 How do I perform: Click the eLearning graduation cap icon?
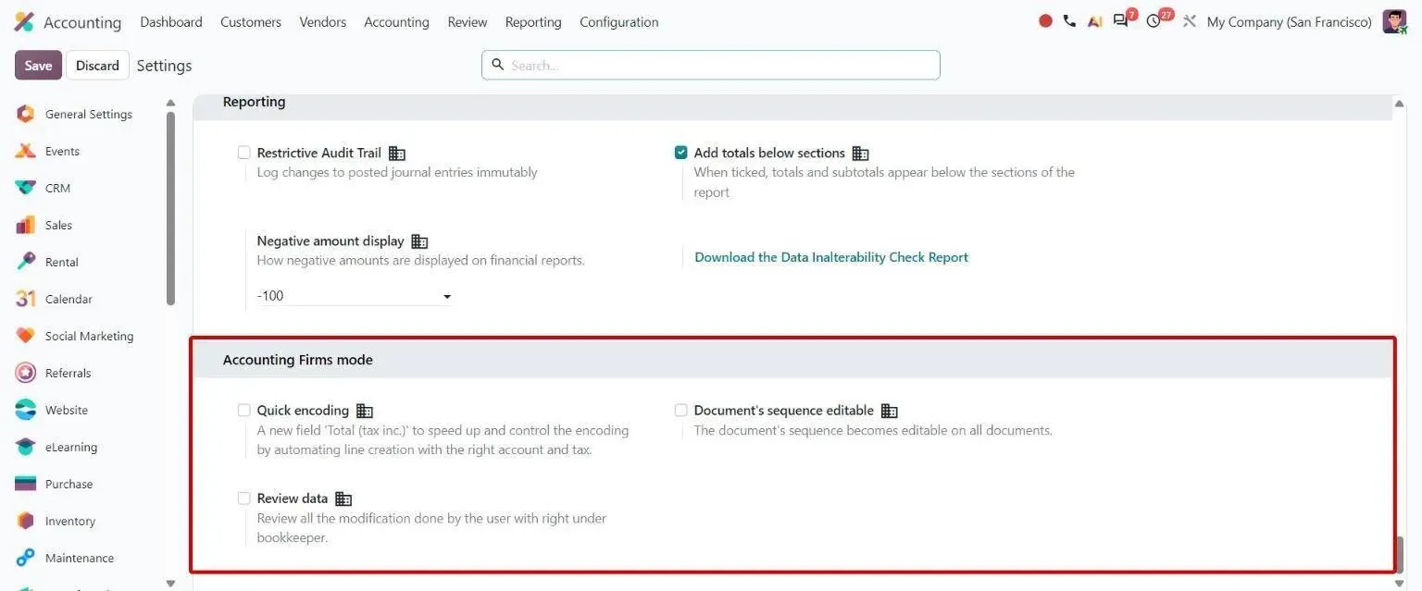coord(26,447)
